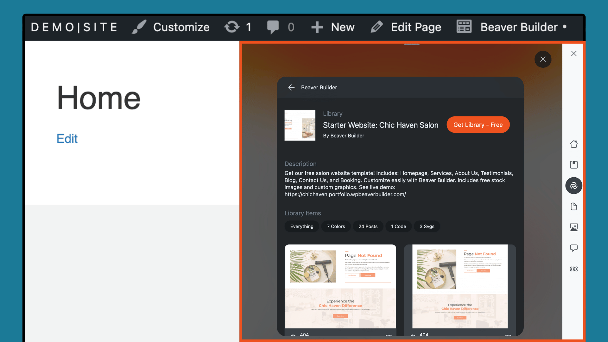Screen dimensions: 608x342
Task: Open the apps grid sidebar icon
Action: tap(574, 269)
